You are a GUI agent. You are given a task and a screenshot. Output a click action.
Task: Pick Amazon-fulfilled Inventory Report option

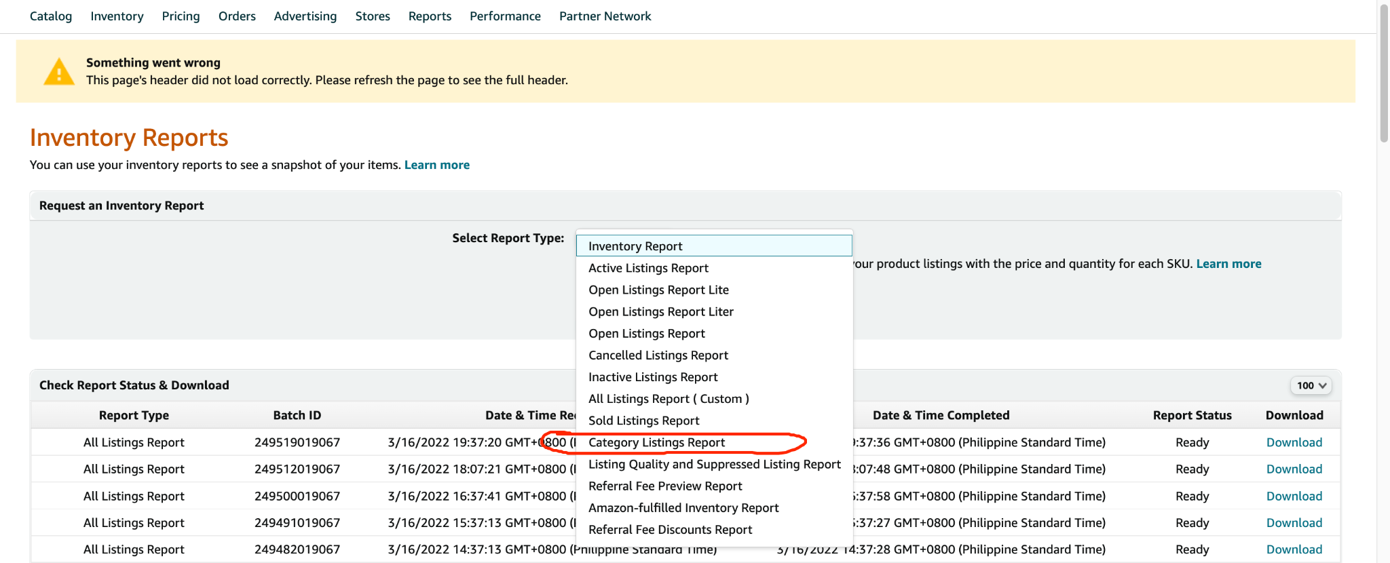point(683,508)
